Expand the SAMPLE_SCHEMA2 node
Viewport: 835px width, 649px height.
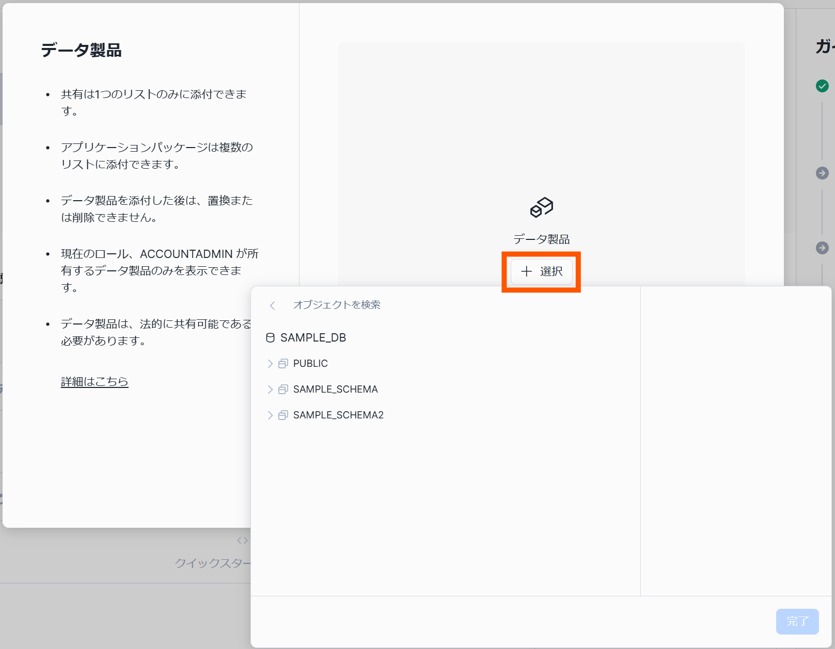(x=270, y=415)
